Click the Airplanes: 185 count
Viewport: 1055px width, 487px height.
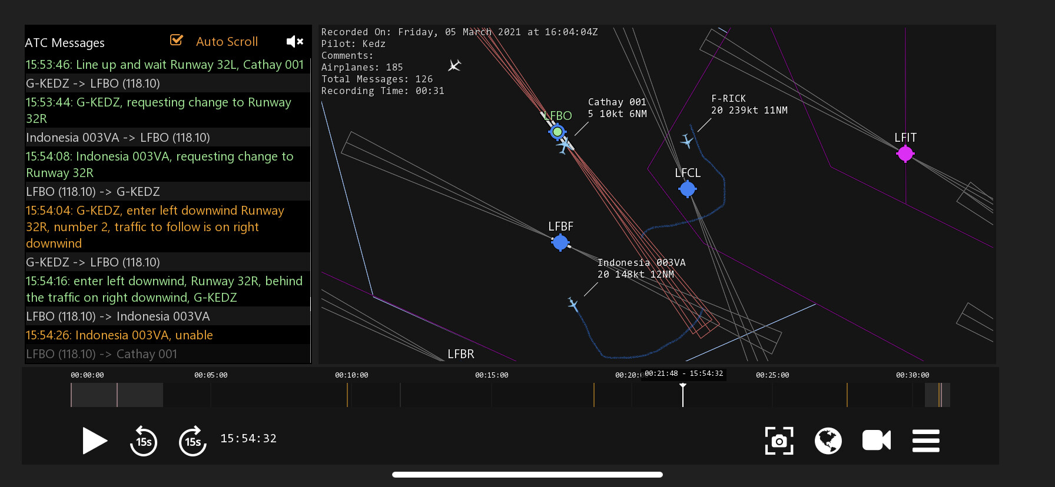pos(362,68)
